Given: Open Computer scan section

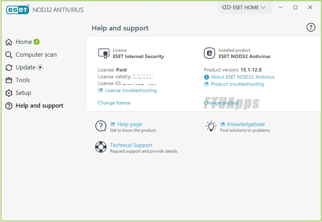Looking at the screenshot, I should coord(36,55).
